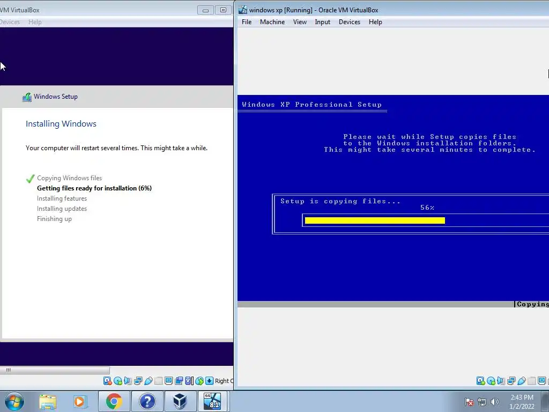Click mouse integration icon in left VM status bar
This screenshot has width=549, height=412.
point(199,381)
